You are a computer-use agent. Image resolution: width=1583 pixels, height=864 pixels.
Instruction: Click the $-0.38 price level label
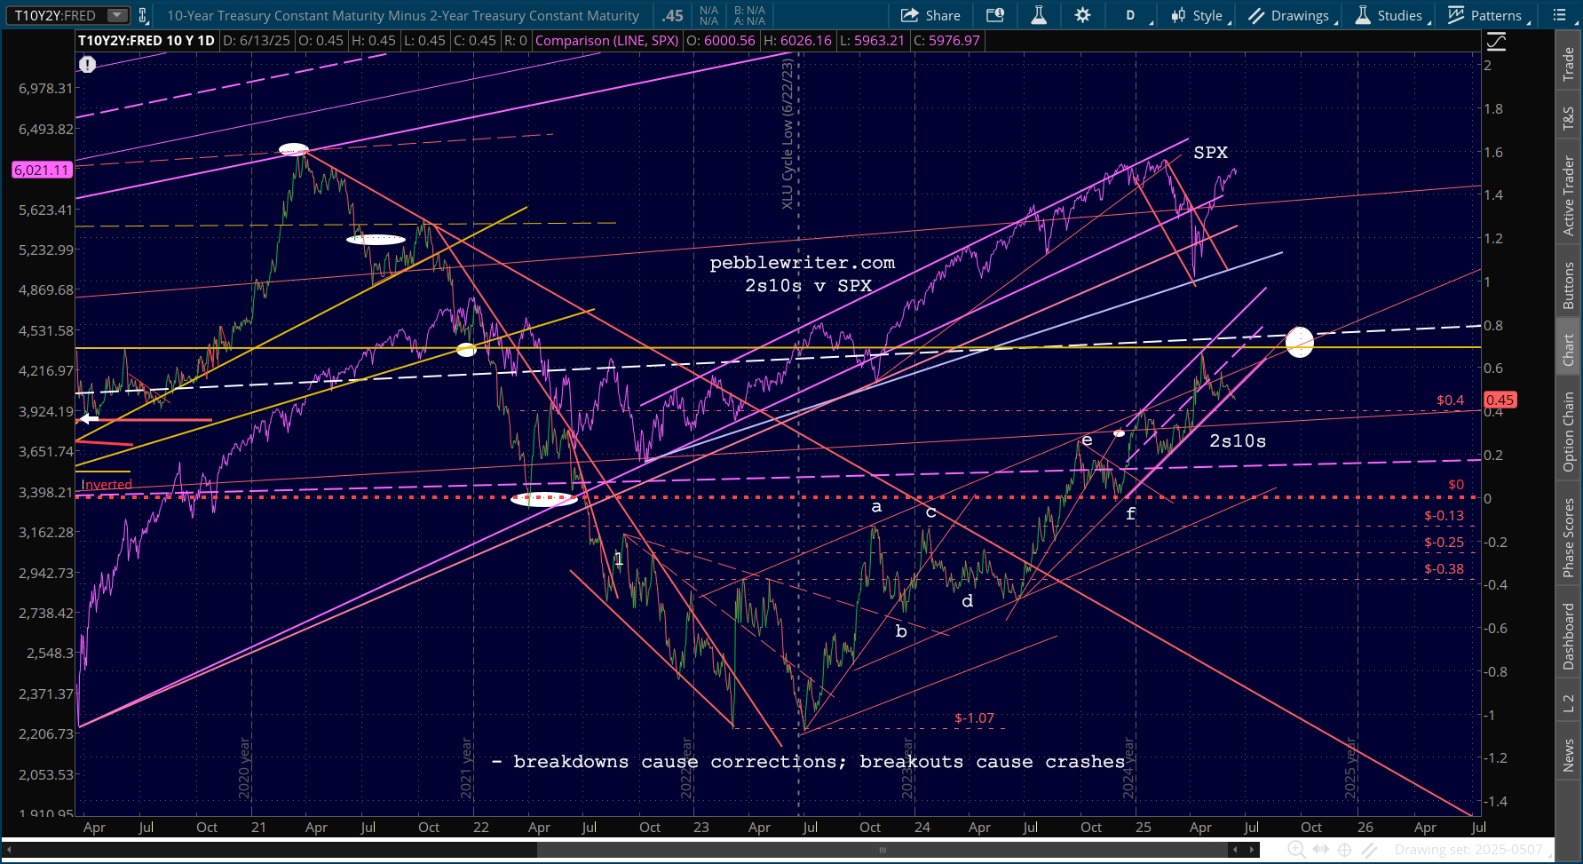(x=1444, y=569)
